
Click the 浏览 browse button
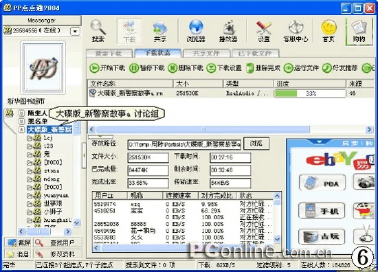pyautogui.click(x=256, y=144)
